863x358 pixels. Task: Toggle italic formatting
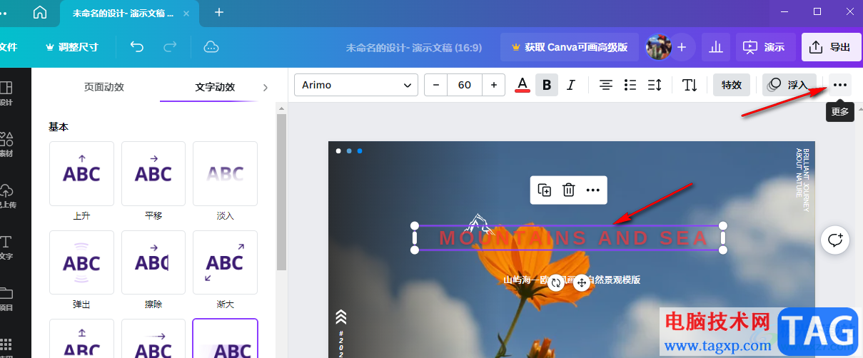pos(570,85)
